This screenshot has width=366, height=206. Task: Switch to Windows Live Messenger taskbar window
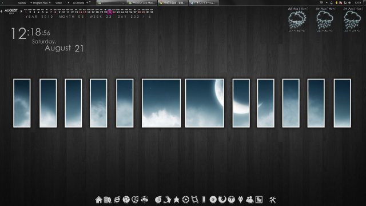pos(142,3)
